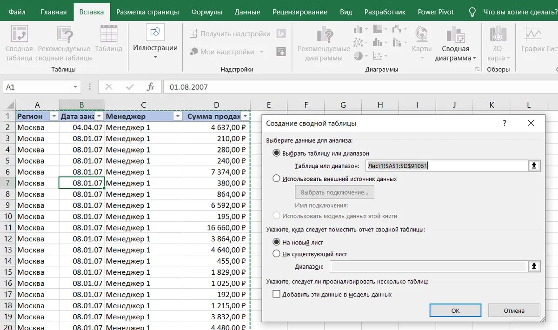This screenshot has width=558, height=330.
Task: Expand the Сводная диаграмма dropdown arrow
Action: click(x=474, y=59)
